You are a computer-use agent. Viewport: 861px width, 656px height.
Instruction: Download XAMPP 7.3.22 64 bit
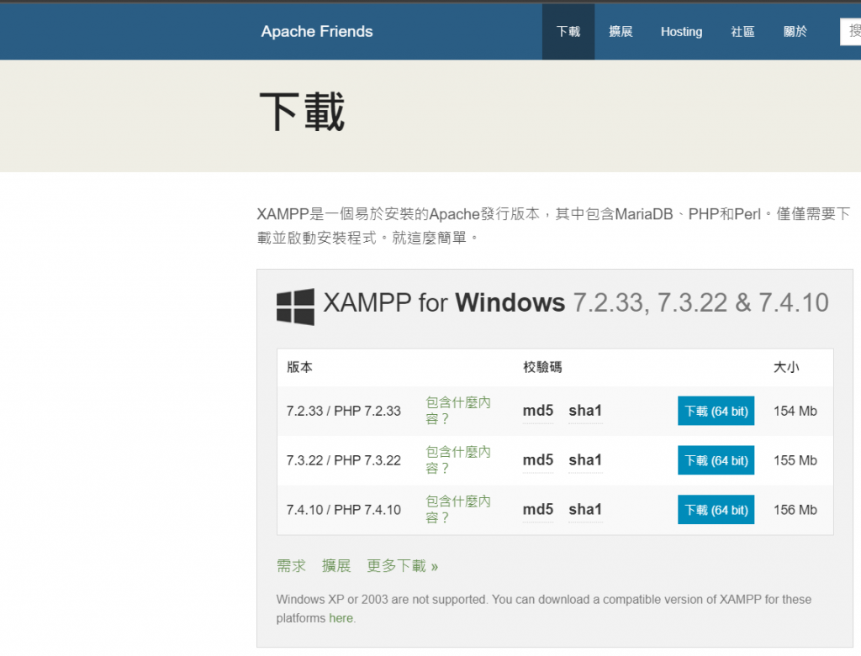click(716, 460)
